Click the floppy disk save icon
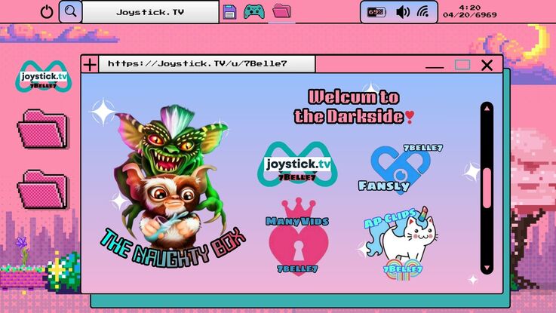This screenshot has height=313, width=556. [230, 12]
